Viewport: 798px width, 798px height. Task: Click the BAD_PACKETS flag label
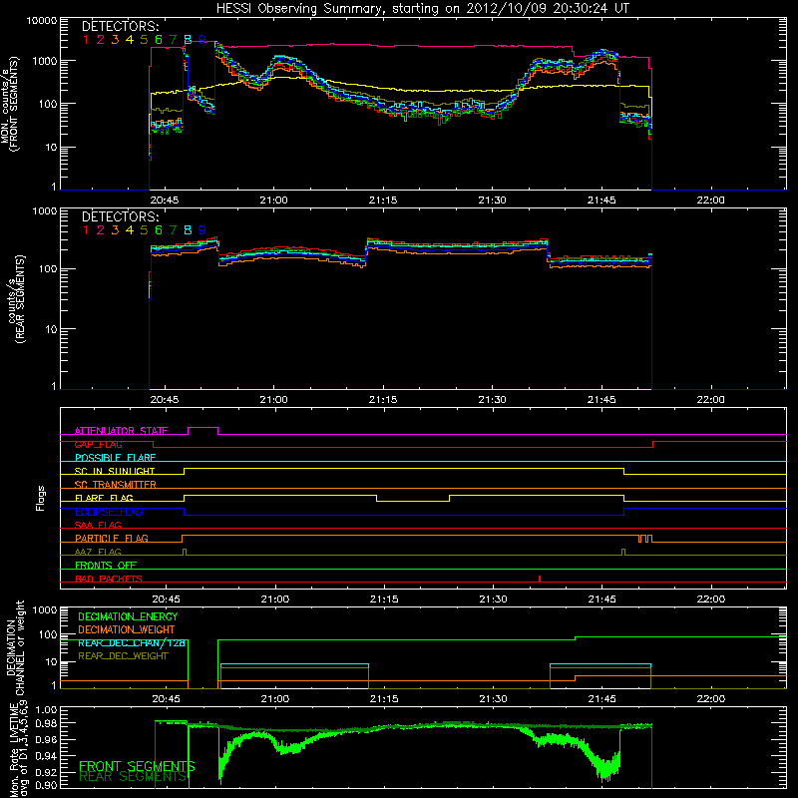pyautogui.click(x=109, y=579)
